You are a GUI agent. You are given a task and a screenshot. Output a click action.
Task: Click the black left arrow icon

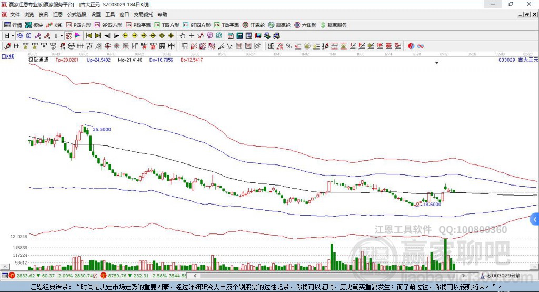(107, 36)
